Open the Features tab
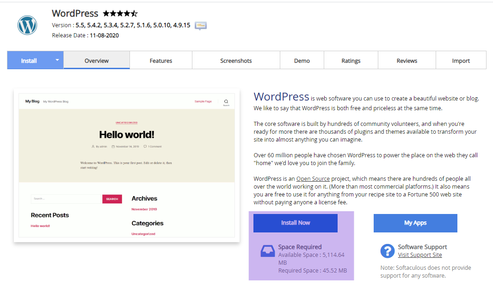 click(x=160, y=60)
